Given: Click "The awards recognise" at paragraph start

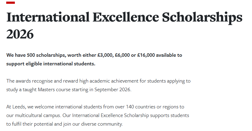Looking at the screenshot, I should [x=27, y=81].
